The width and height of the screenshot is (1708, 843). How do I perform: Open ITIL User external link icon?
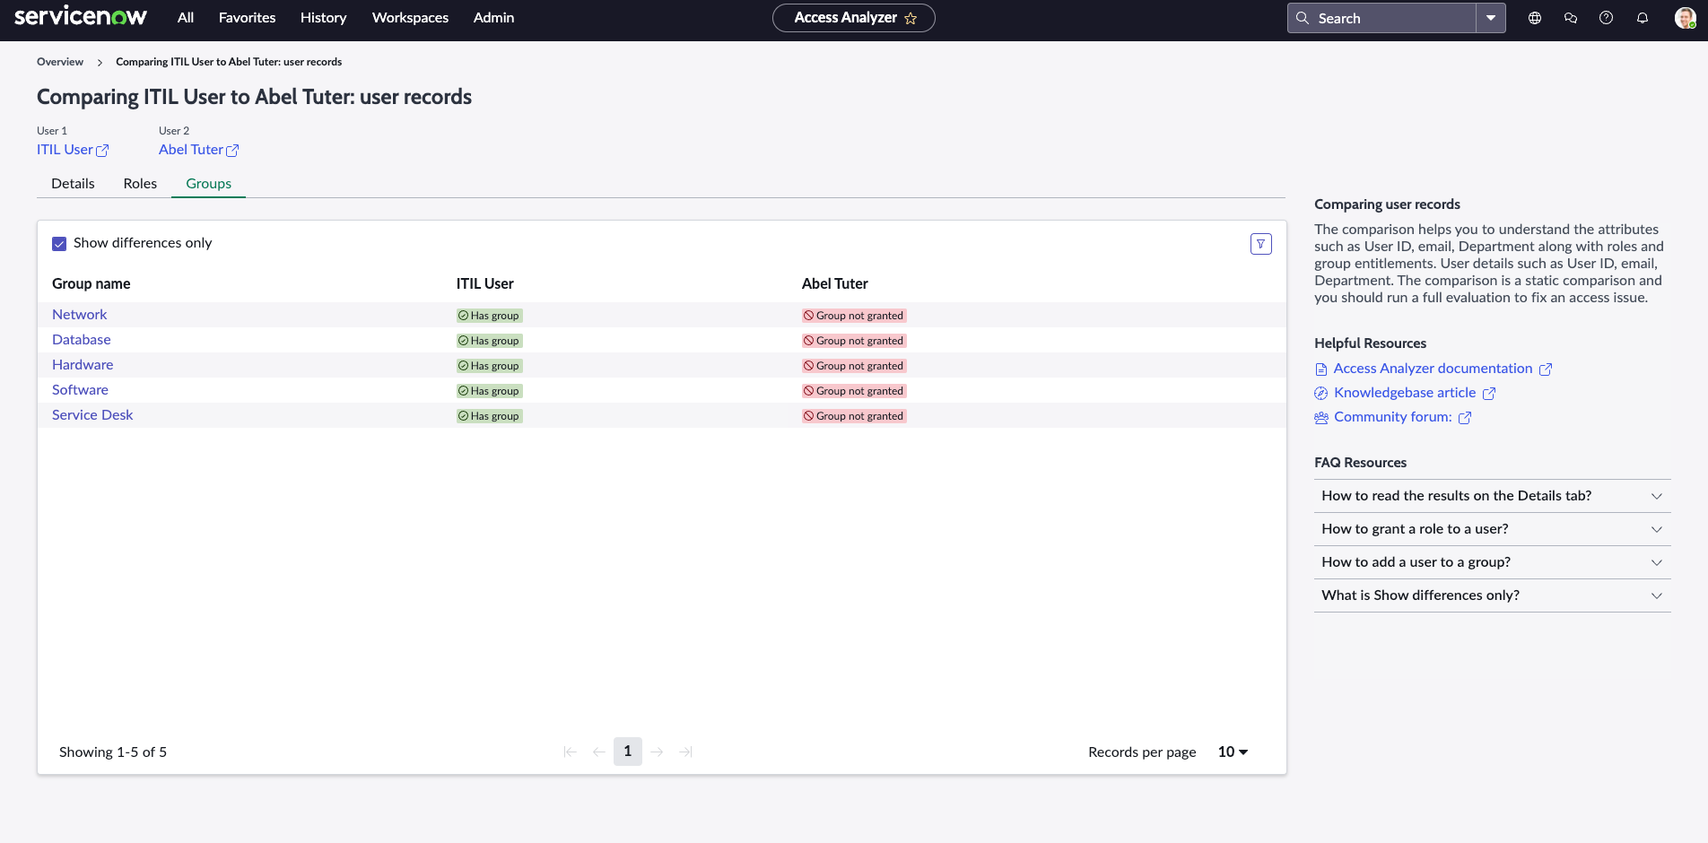pos(102,151)
